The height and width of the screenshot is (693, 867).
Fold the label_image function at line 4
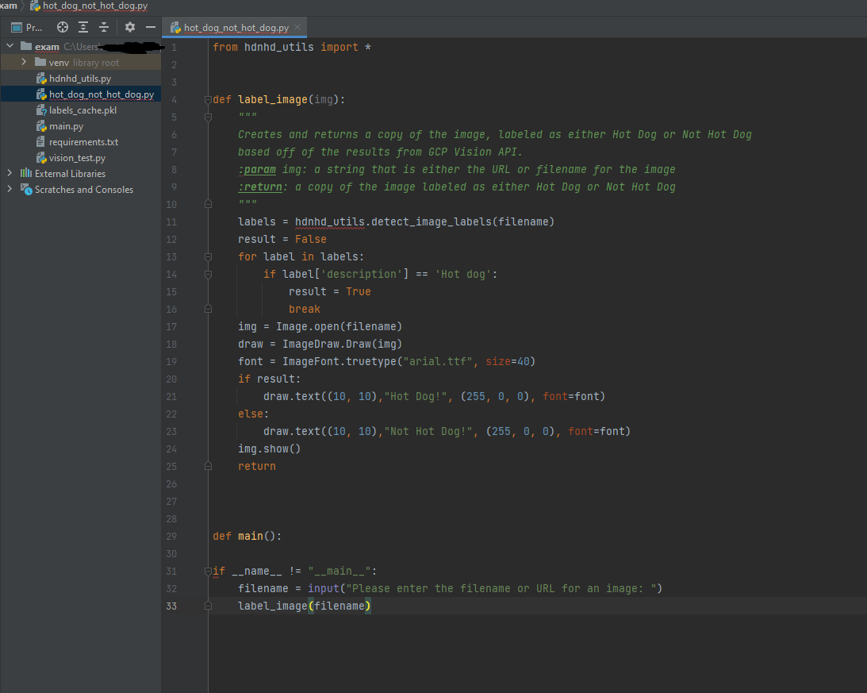point(208,100)
